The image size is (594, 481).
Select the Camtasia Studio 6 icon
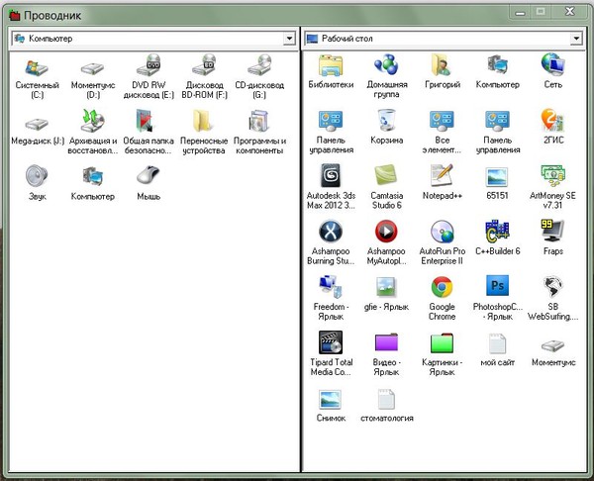click(386, 177)
